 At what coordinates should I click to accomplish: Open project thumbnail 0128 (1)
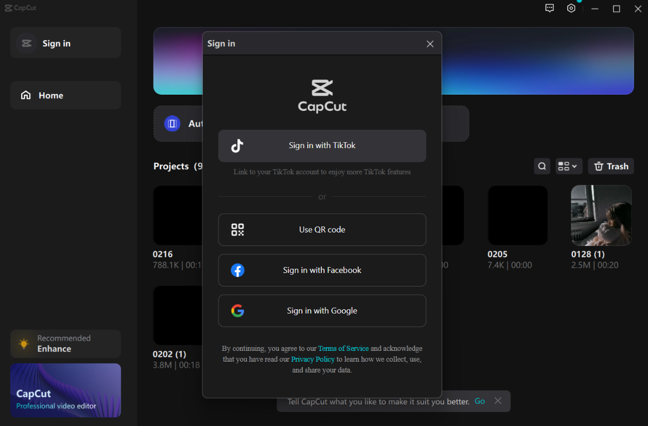click(601, 215)
